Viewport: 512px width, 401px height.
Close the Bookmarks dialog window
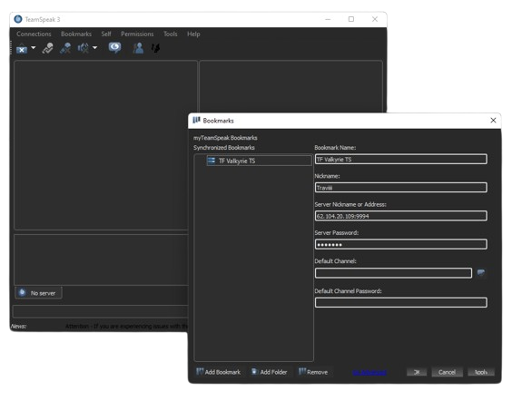pos(493,121)
